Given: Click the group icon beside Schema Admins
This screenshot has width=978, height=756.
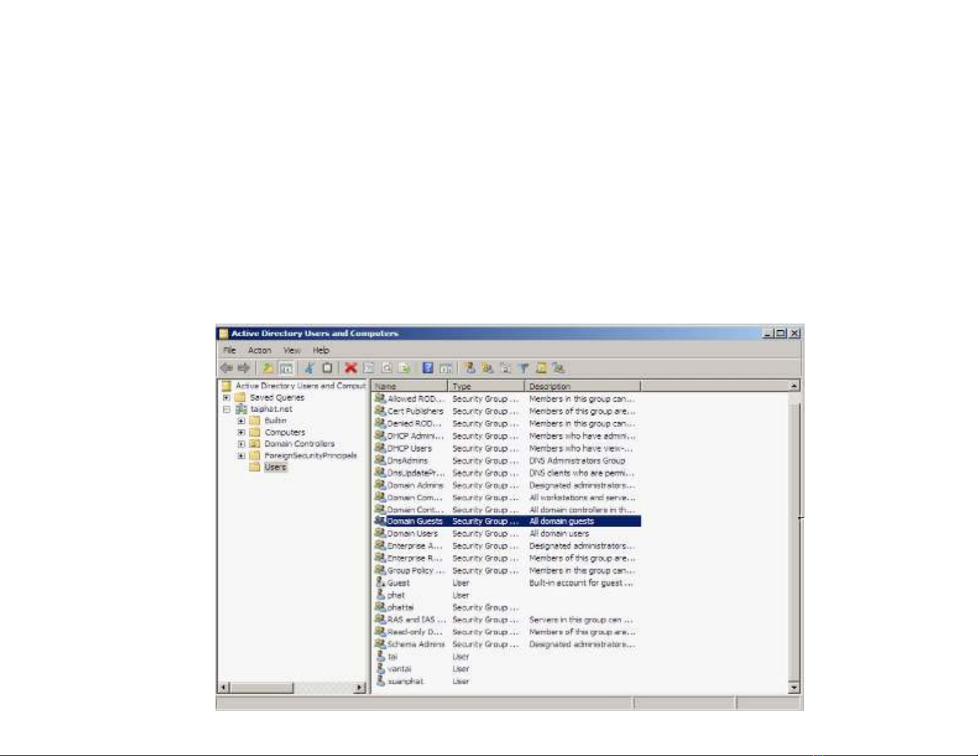Looking at the screenshot, I should point(380,644).
